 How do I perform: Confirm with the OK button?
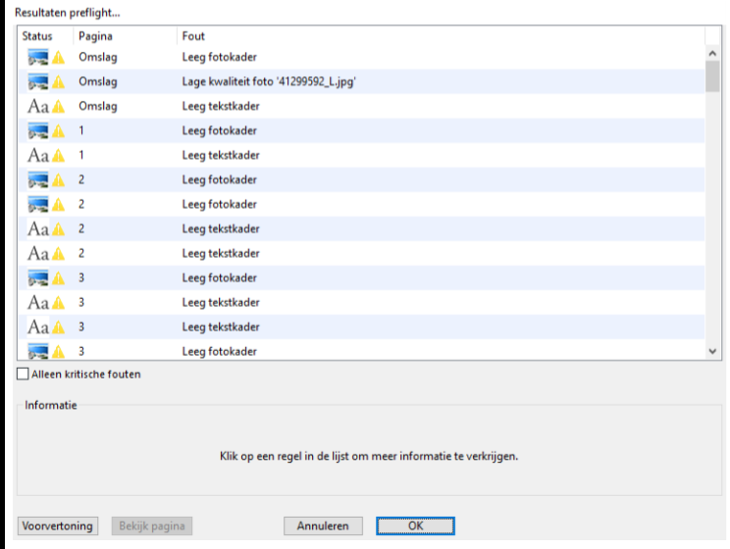[x=415, y=526]
